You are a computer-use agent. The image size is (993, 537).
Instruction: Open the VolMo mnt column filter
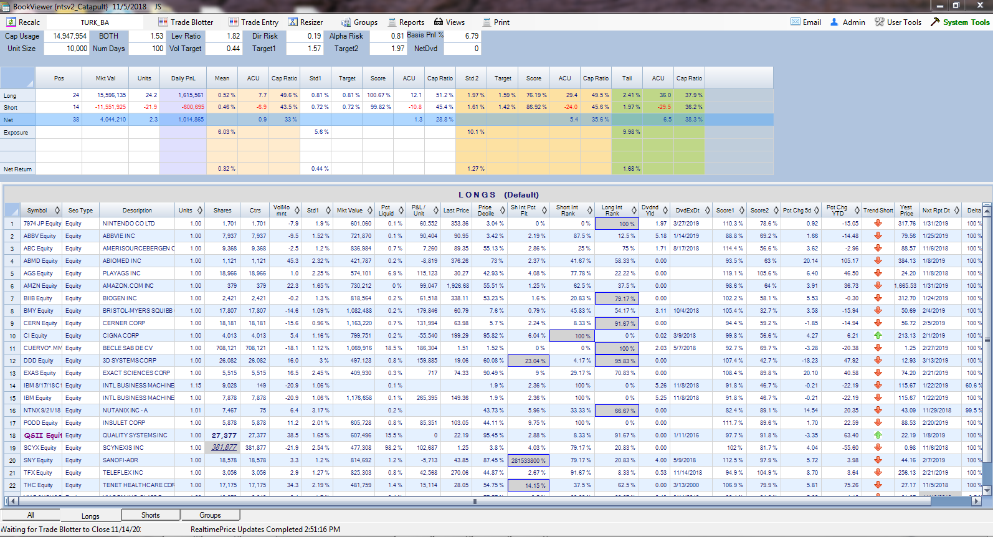(297, 211)
